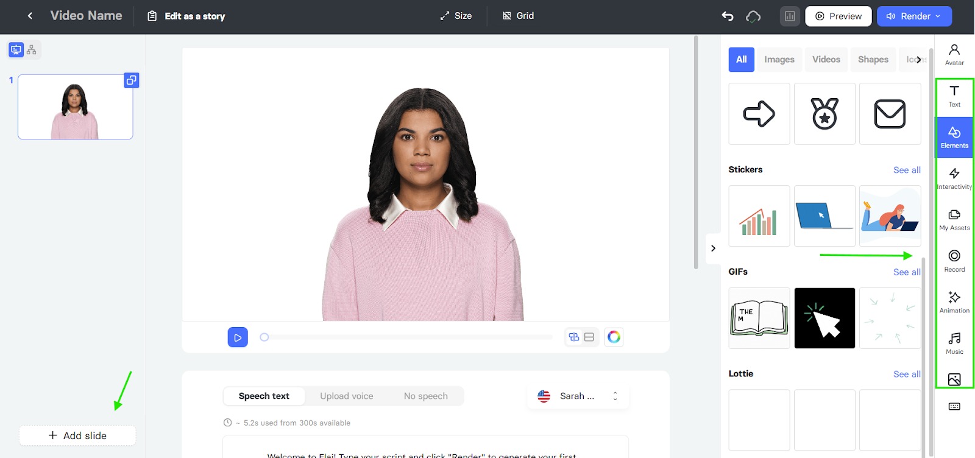Image resolution: width=975 pixels, height=458 pixels.
Task: See all GIFs
Action: [907, 272]
